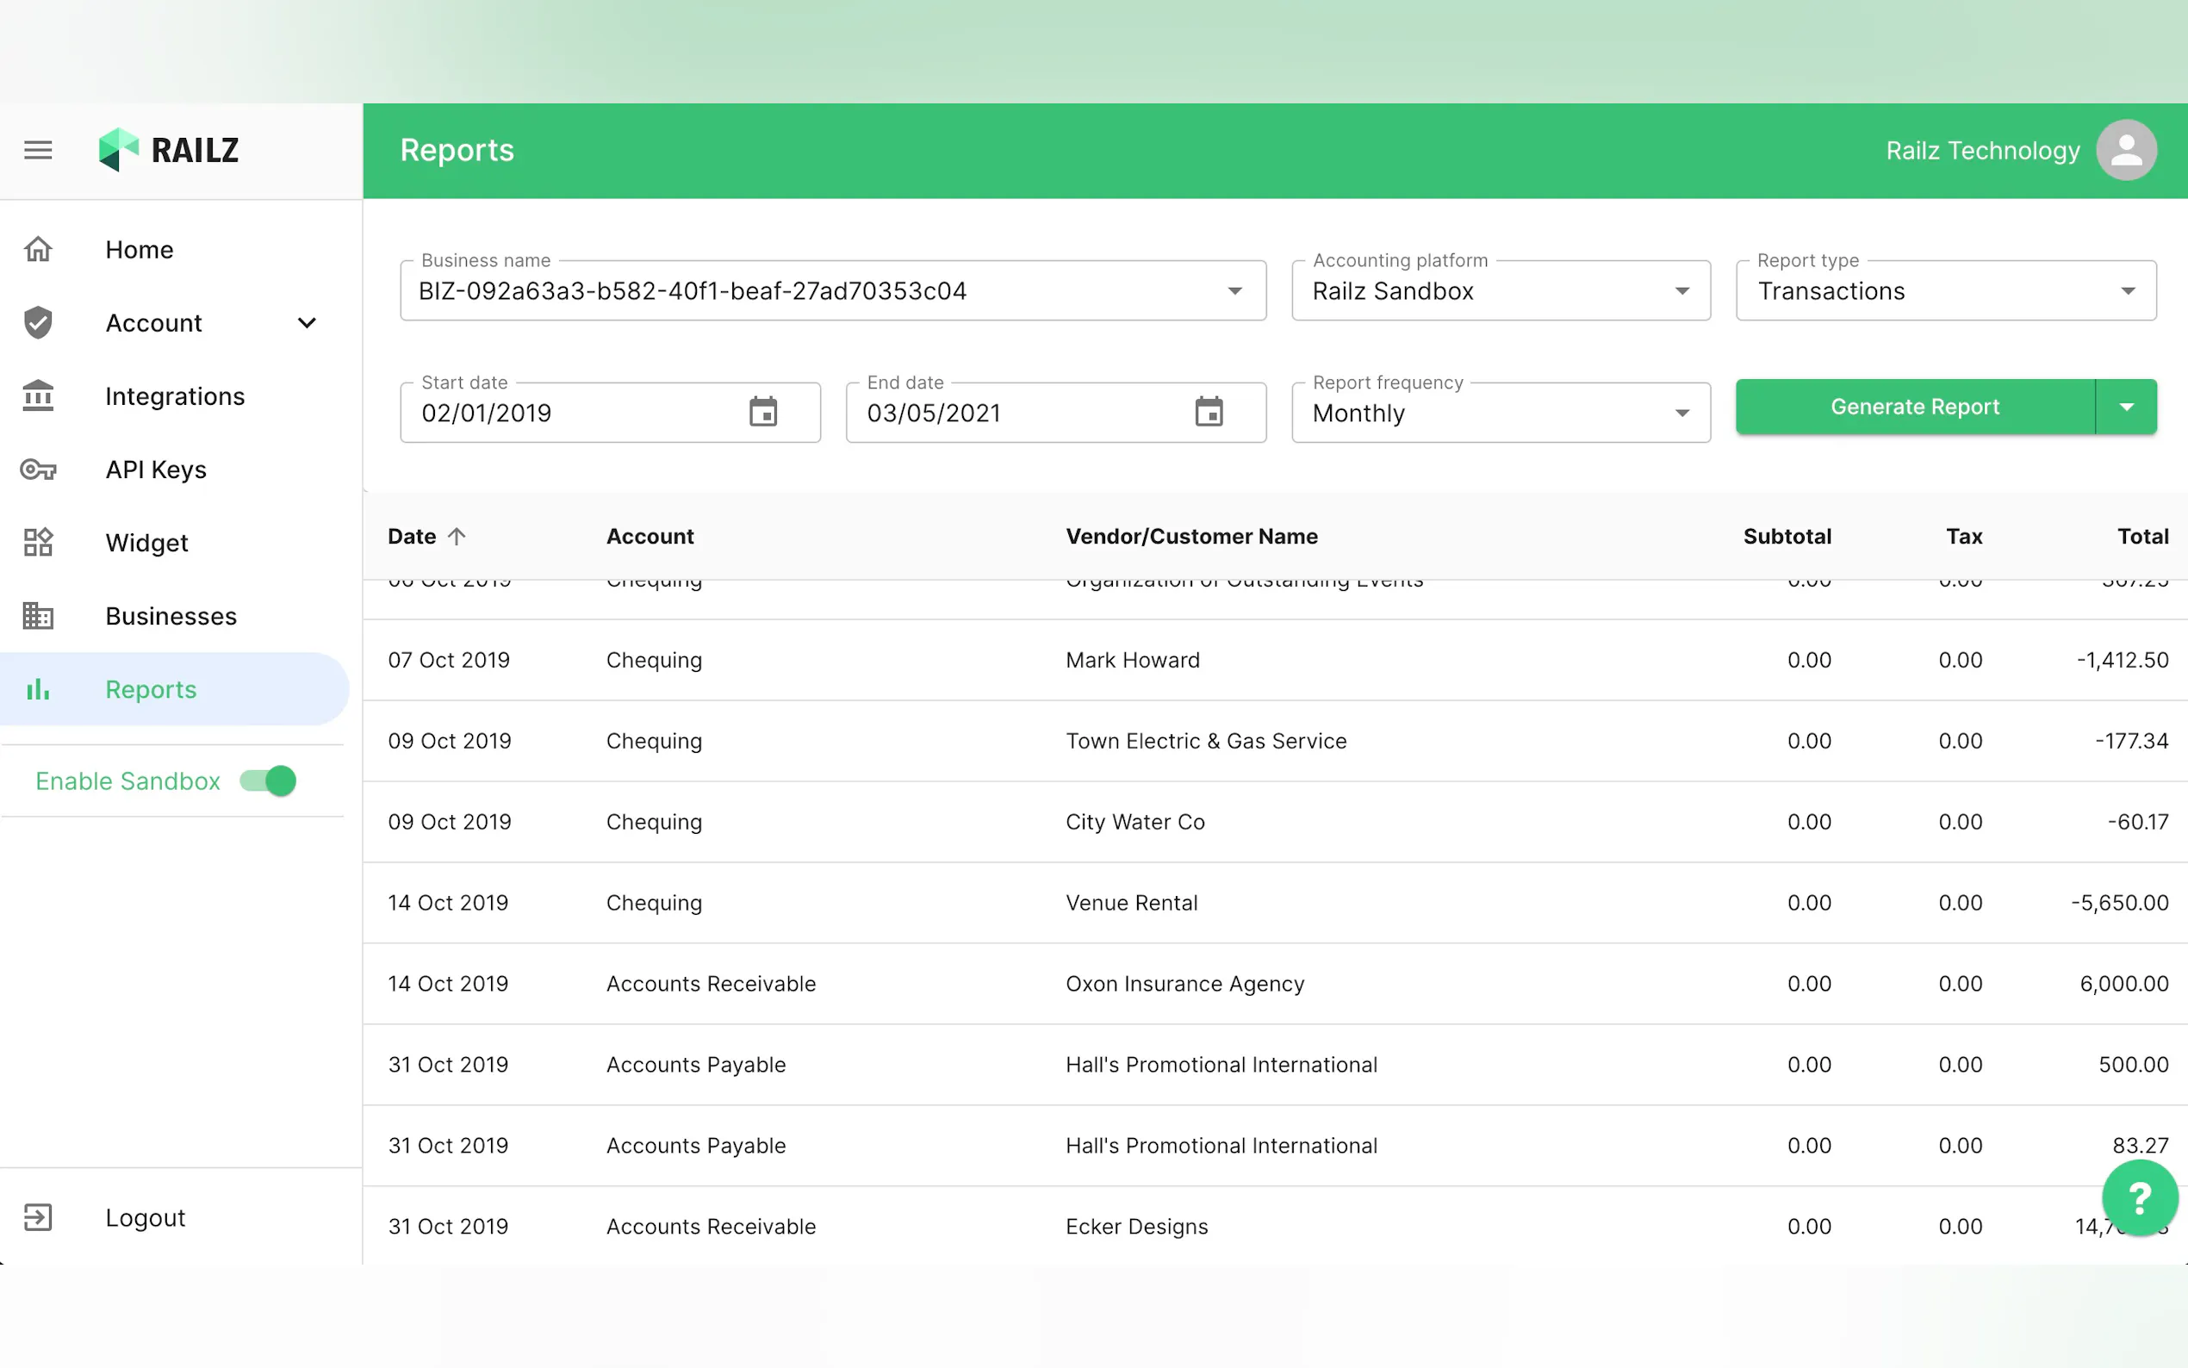Open the Start date calendar picker
2188x1368 pixels.
point(762,413)
